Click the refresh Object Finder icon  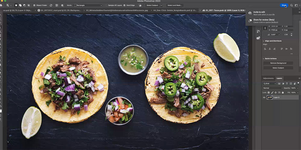(x=51, y=5)
